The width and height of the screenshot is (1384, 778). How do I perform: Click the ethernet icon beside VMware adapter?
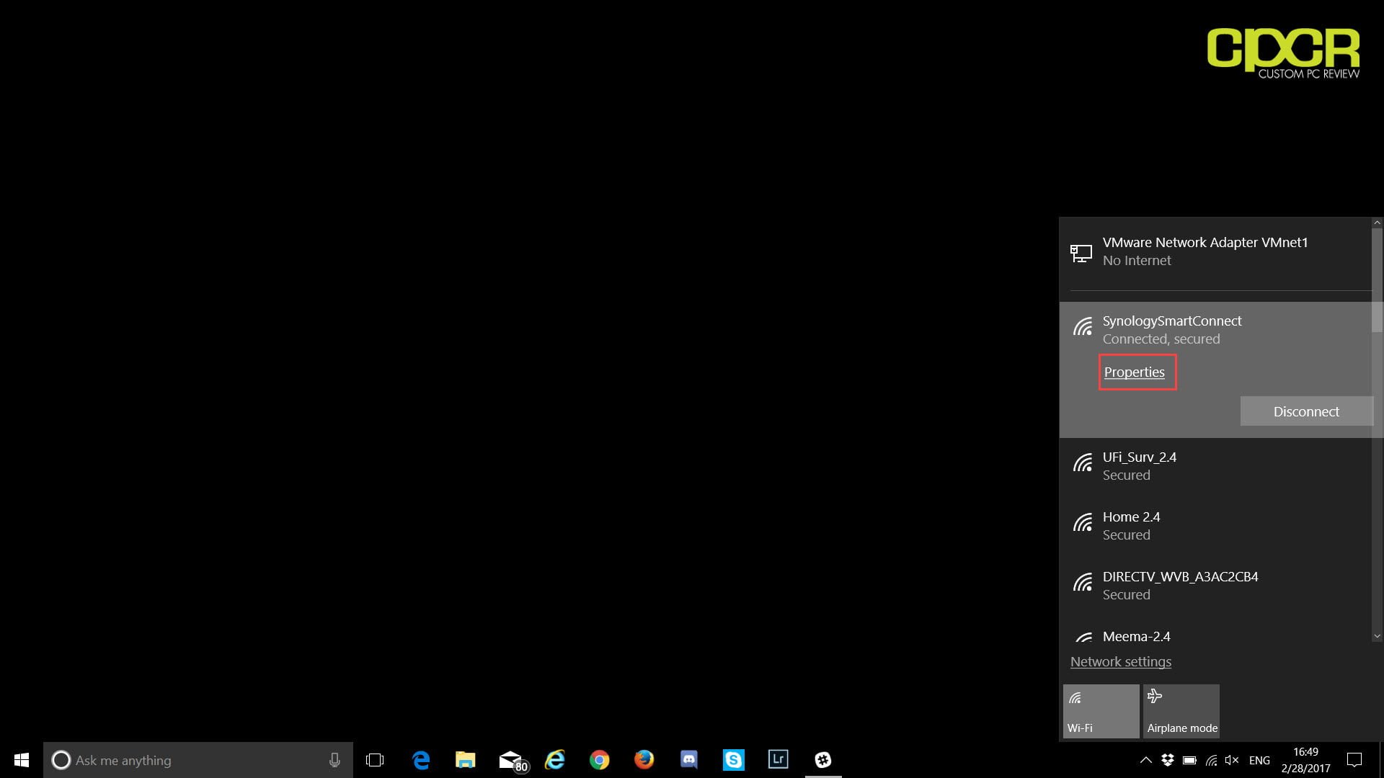[x=1081, y=253]
